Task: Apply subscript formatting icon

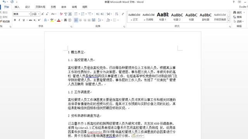Action: pos(35,20)
